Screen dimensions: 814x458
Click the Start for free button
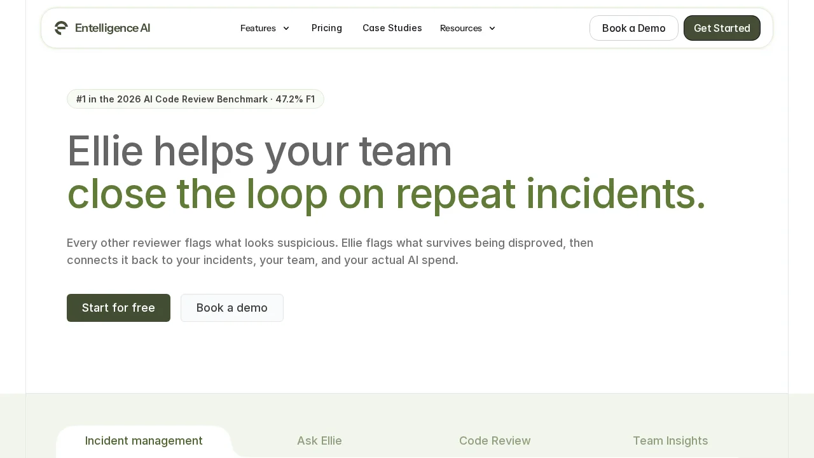pos(118,308)
